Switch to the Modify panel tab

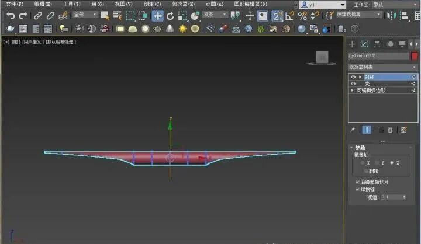364,44
